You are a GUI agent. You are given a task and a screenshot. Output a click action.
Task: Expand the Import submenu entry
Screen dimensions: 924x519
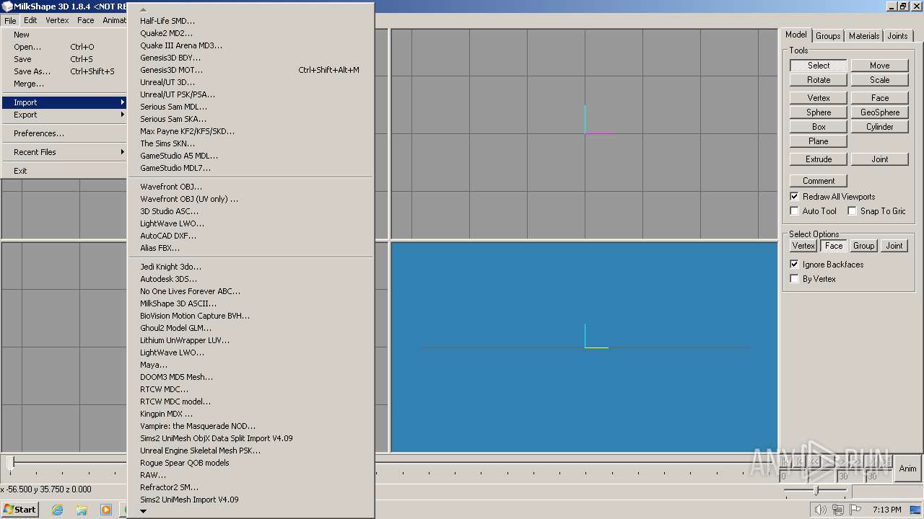pos(64,102)
